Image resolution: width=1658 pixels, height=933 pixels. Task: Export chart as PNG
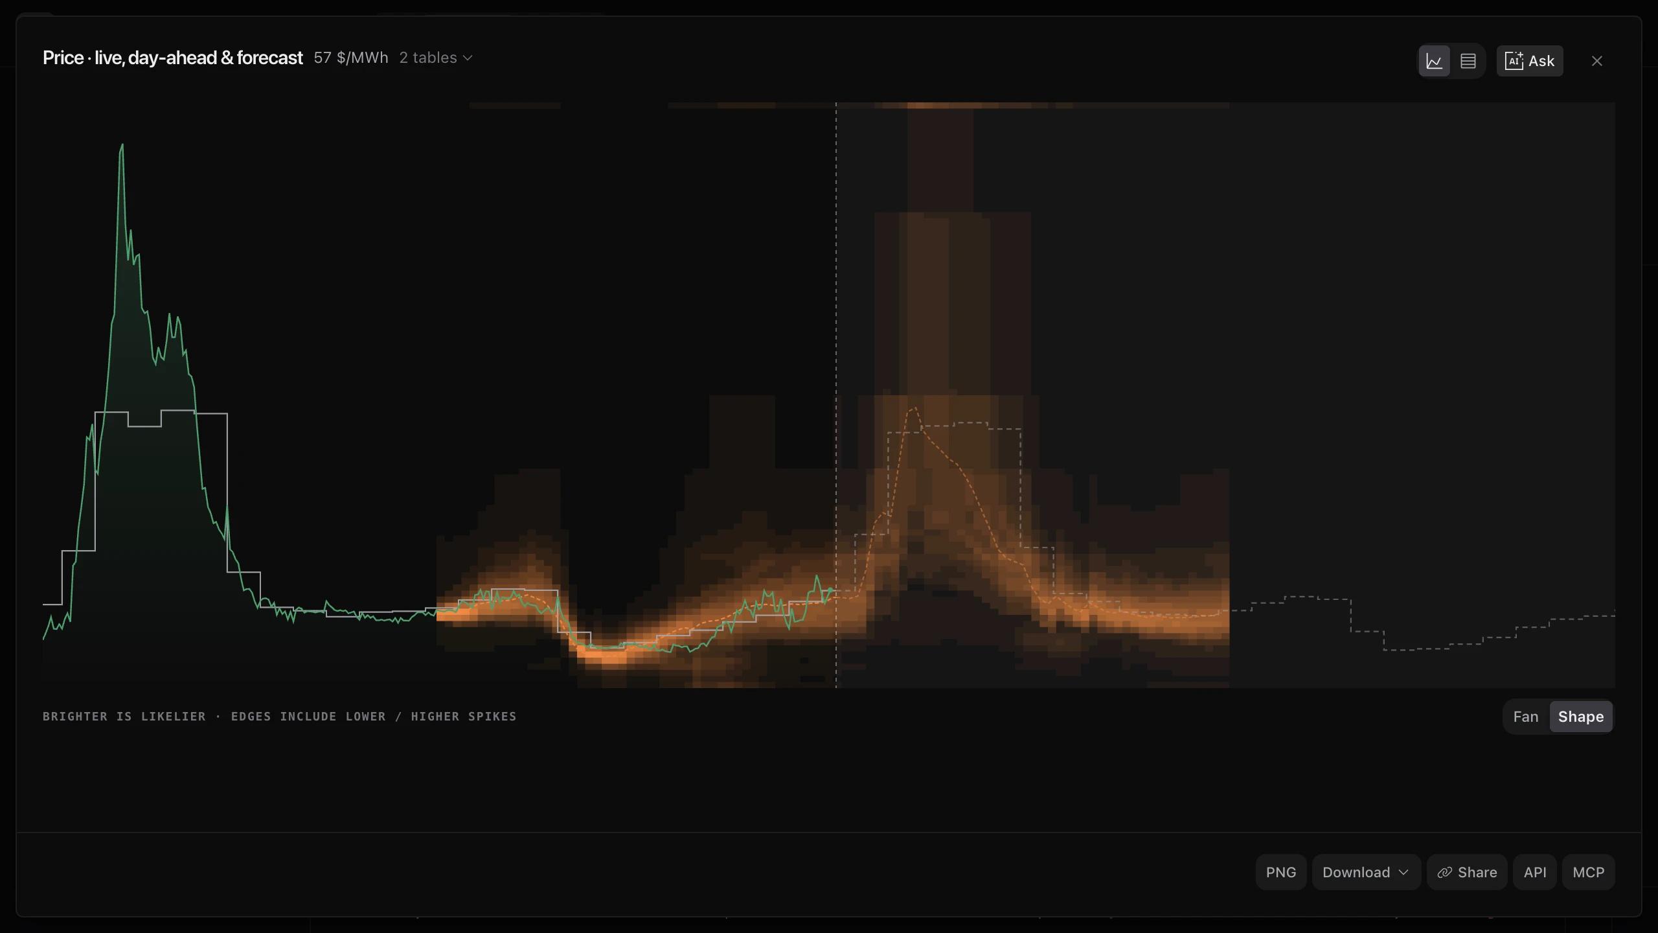point(1280,872)
